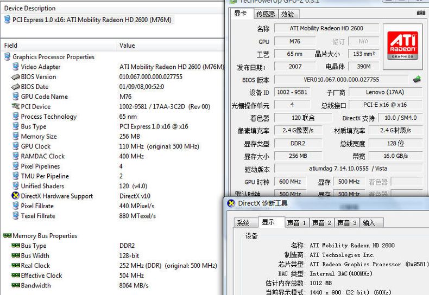Click the Value column header
Screen dimensions: 429x295
pos(171,46)
